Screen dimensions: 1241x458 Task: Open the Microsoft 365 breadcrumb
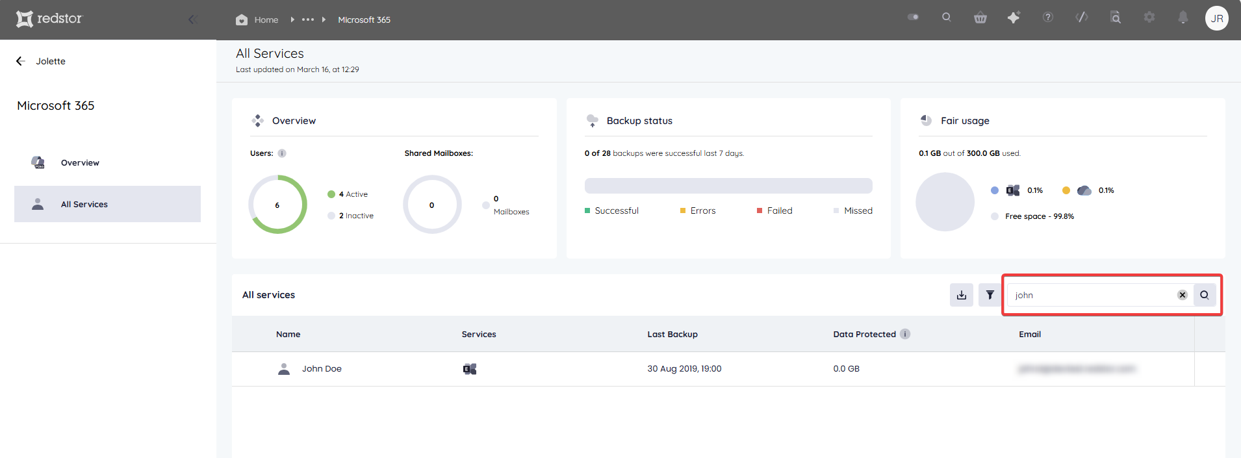(364, 19)
